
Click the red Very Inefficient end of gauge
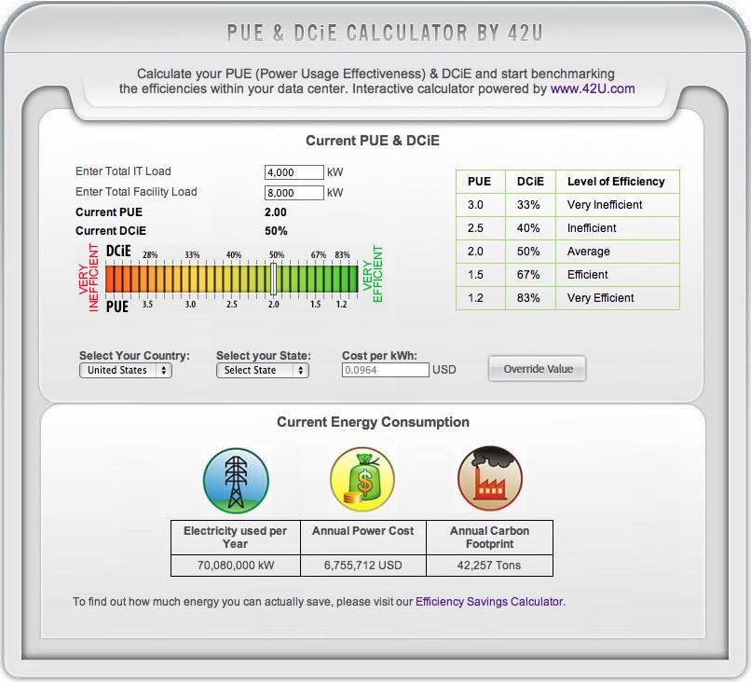coord(112,279)
